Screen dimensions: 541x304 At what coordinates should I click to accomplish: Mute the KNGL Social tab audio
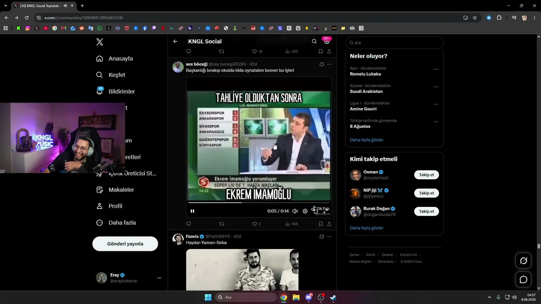(x=65, y=6)
